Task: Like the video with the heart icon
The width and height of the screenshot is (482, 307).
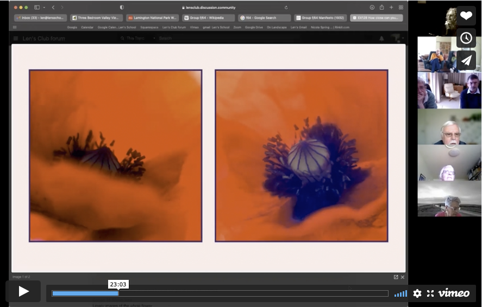Action: point(466,15)
